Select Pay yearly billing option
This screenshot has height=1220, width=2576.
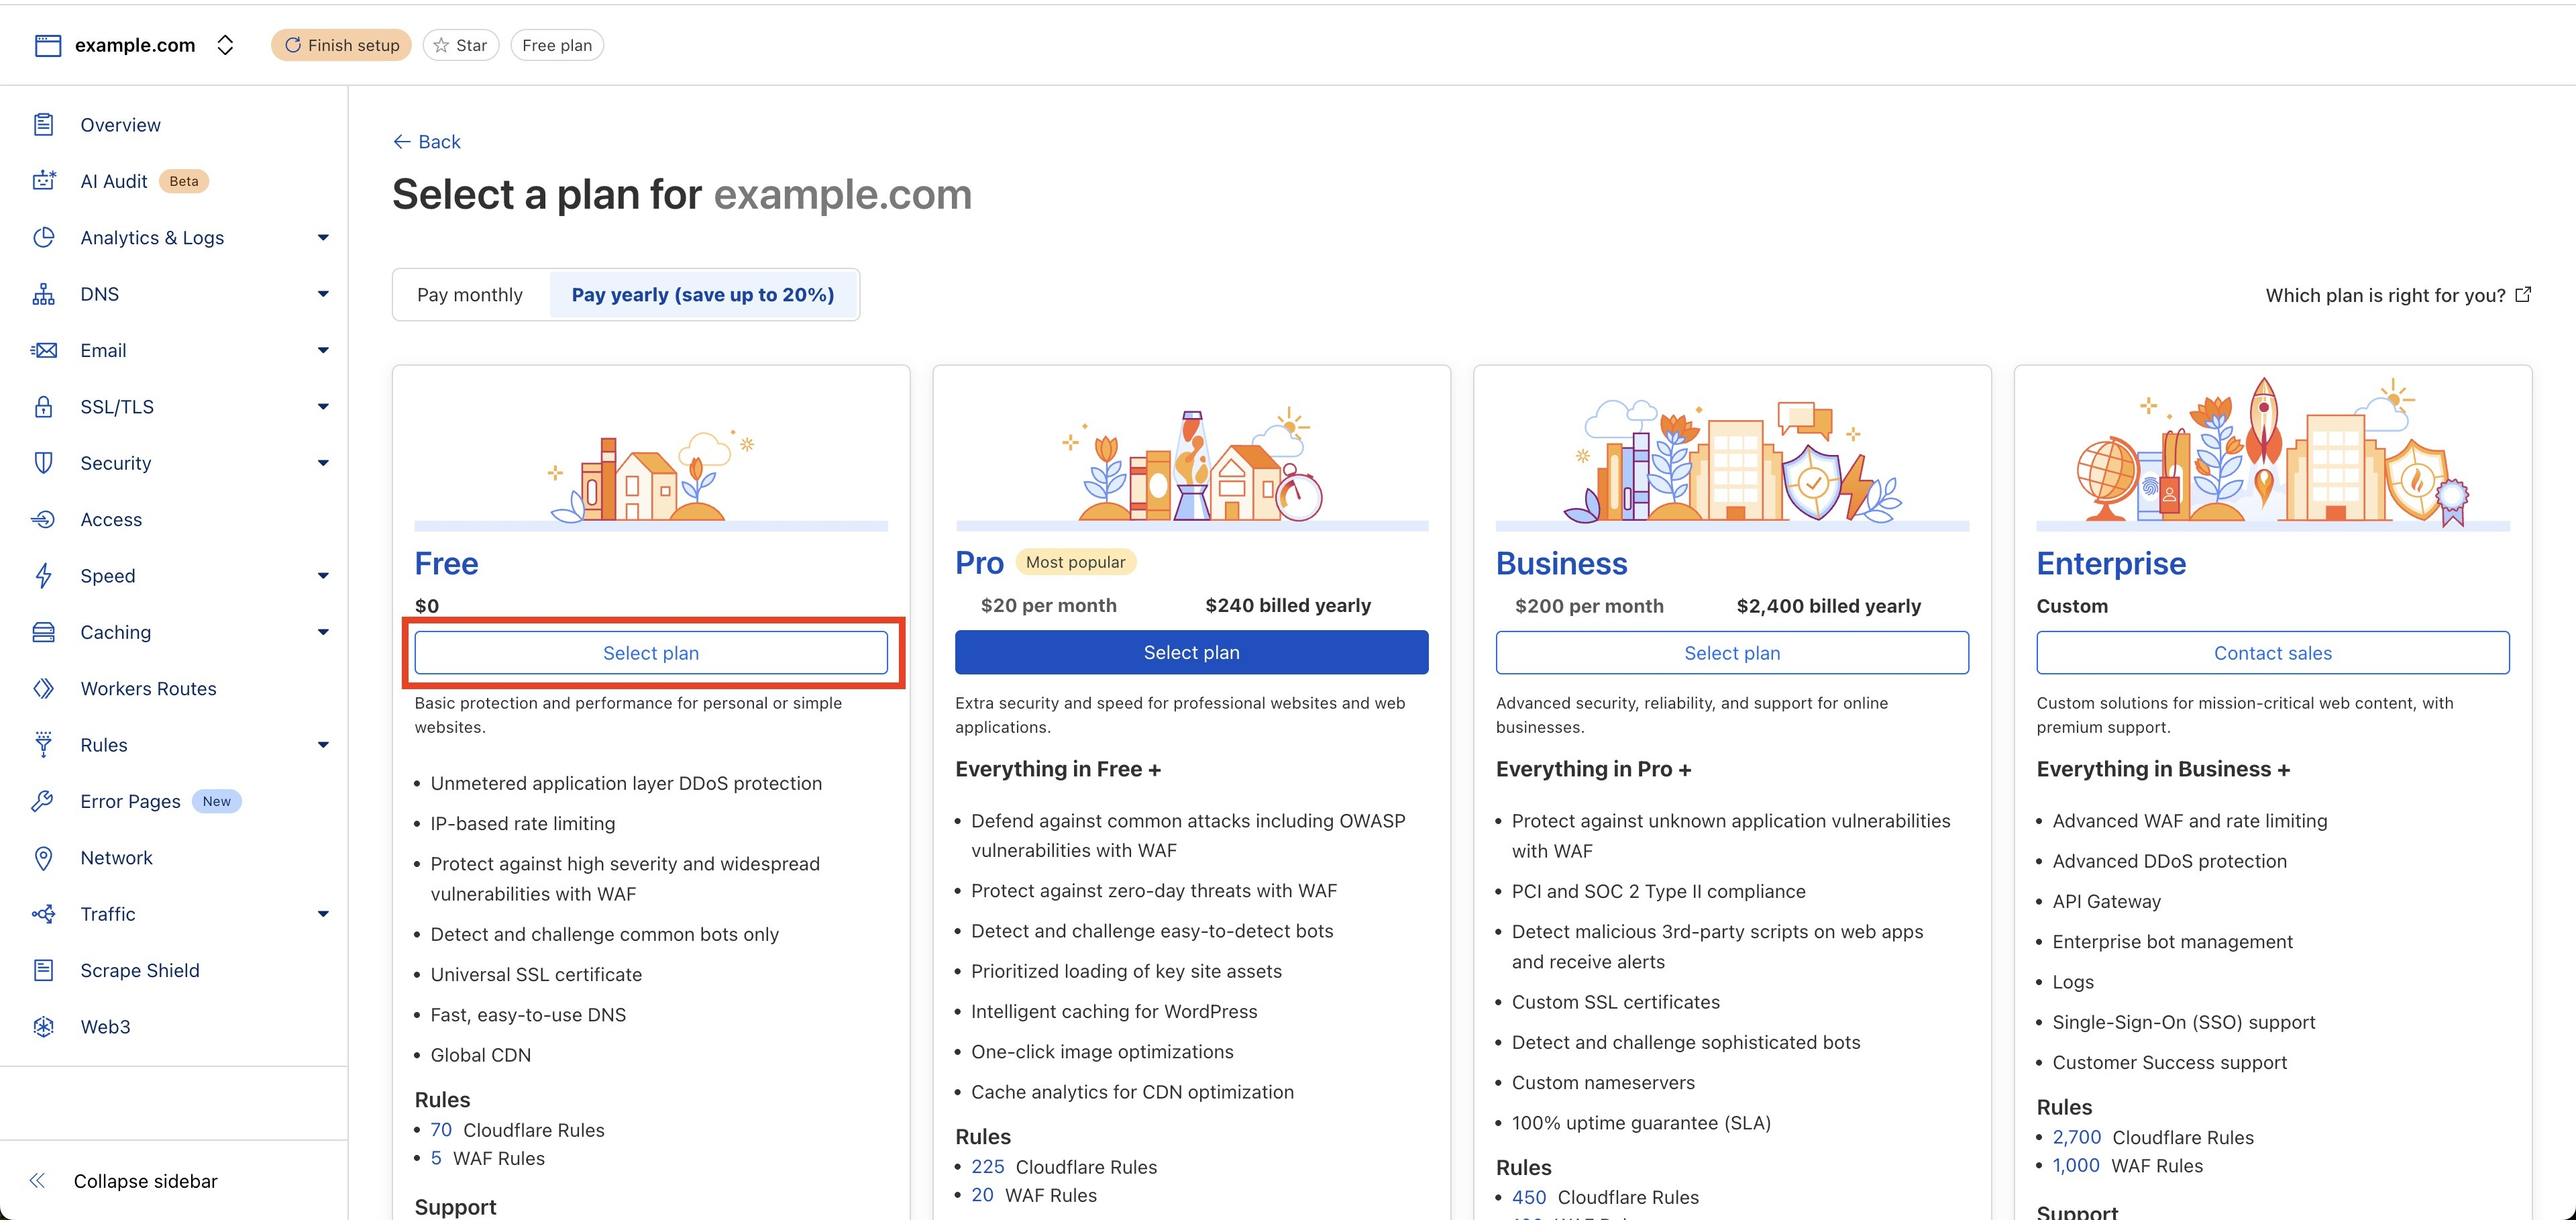[702, 295]
